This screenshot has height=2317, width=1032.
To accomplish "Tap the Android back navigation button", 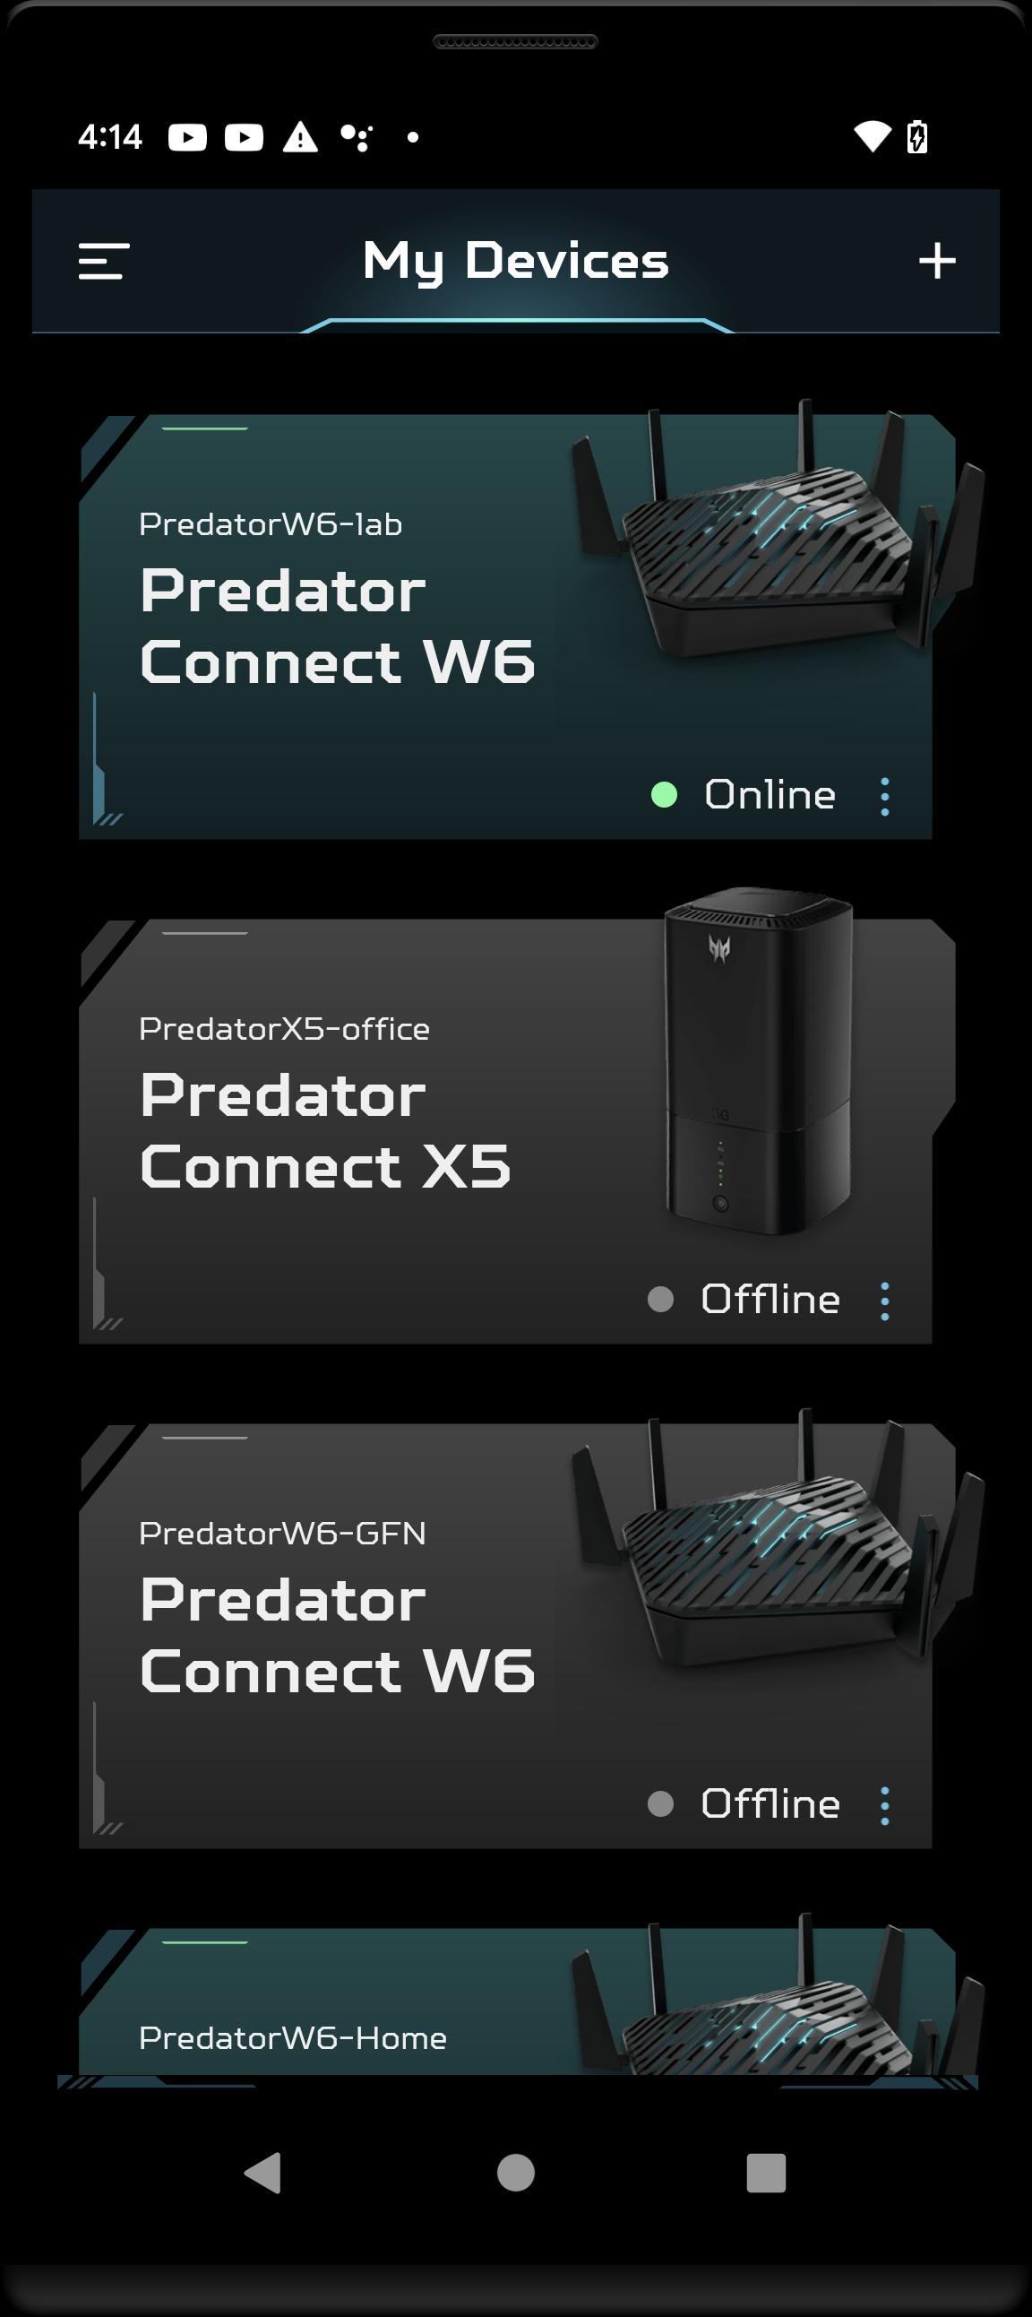I will [x=262, y=2173].
